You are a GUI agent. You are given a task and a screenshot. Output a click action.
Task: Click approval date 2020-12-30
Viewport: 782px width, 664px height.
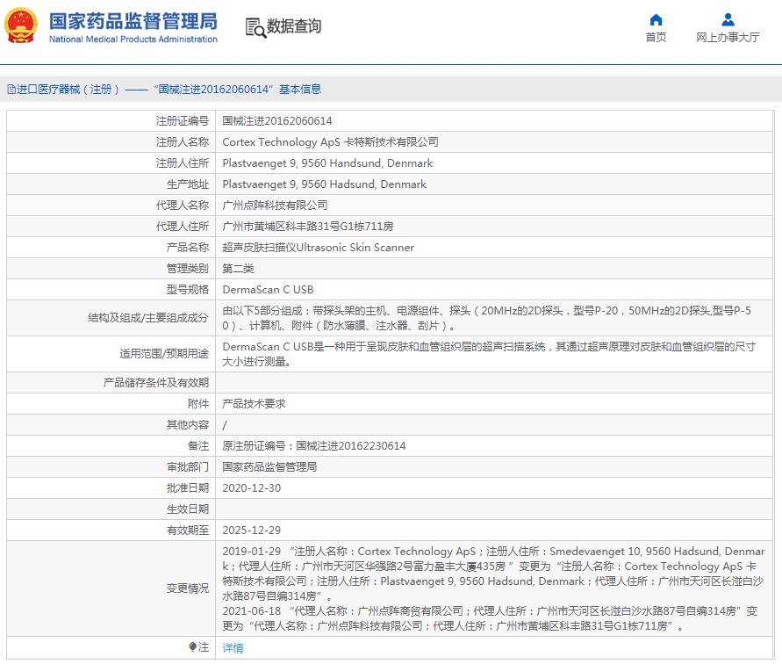tap(251, 488)
